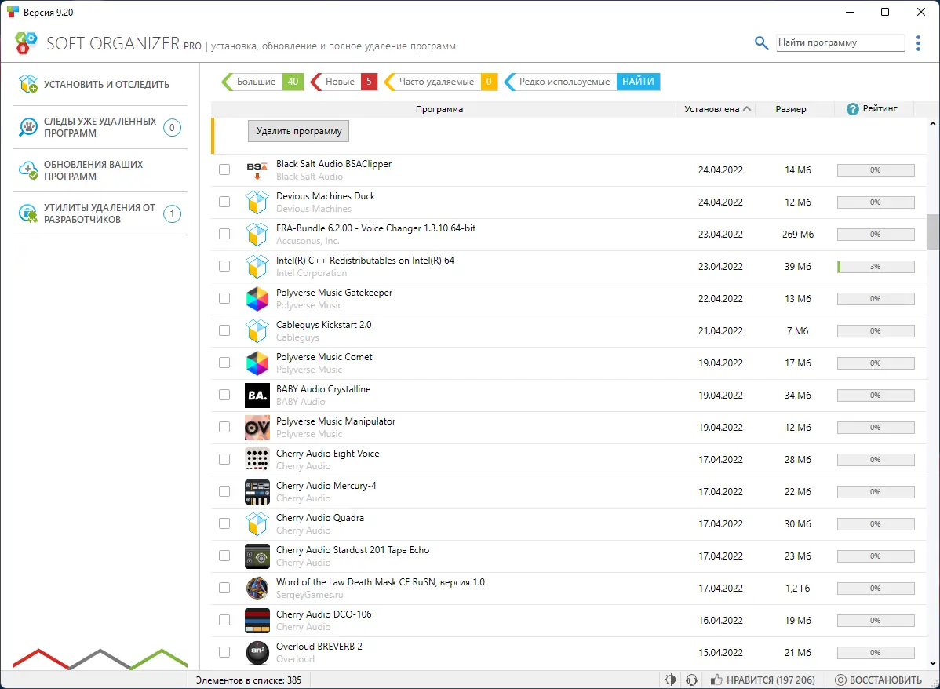Click the paw traces sidebar icon

(x=28, y=127)
